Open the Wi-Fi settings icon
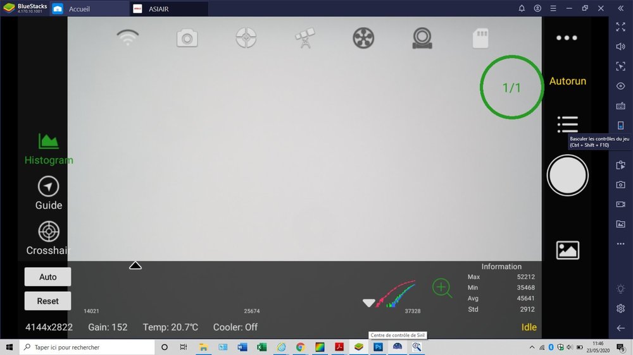The image size is (633, 355). 128,38
